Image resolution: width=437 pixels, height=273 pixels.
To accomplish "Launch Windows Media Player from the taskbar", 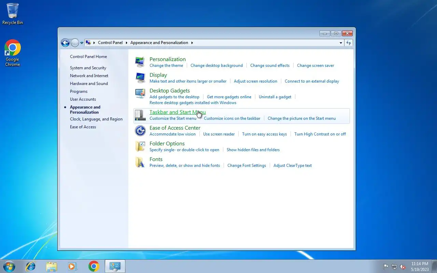I will coord(72,266).
